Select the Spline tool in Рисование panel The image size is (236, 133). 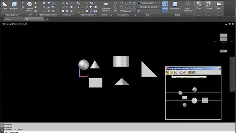63,7
